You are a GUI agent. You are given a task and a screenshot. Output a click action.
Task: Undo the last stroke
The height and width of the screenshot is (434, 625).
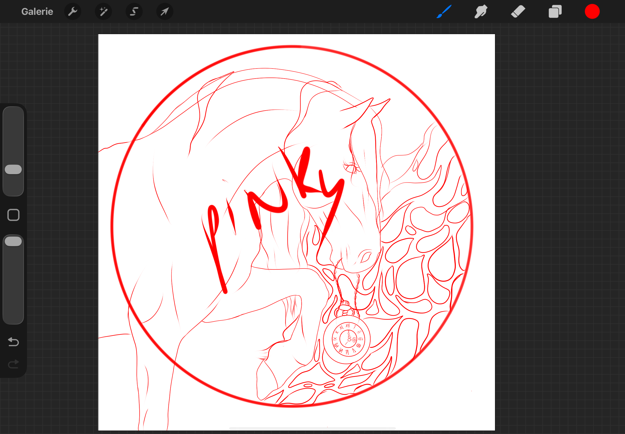[13, 342]
